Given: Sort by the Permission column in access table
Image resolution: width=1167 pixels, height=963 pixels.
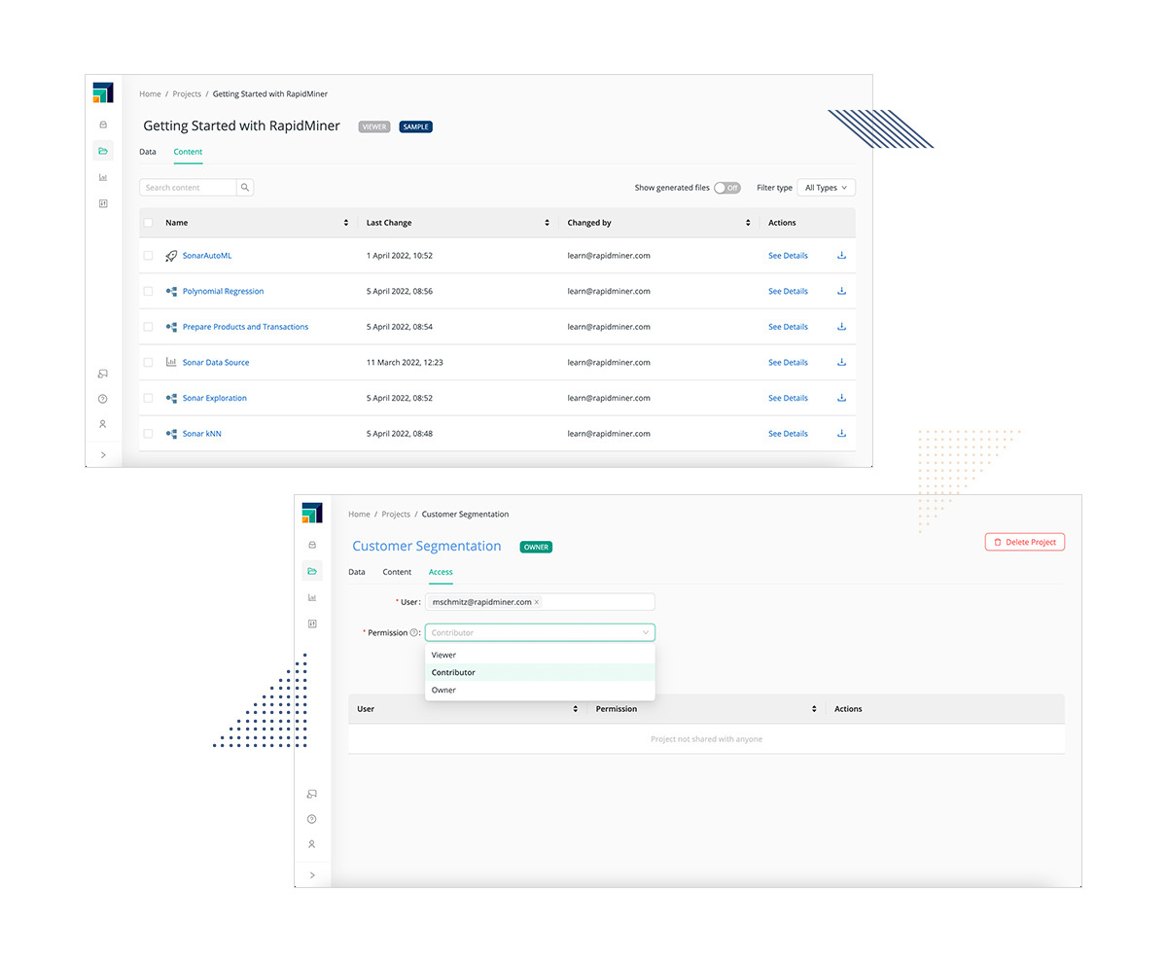Looking at the screenshot, I should click(x=814, y=709).
